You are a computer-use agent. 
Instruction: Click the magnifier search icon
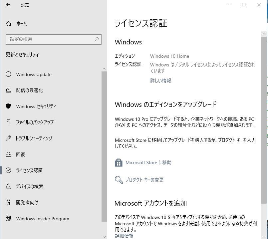pyautogui.click(x=97, y=39)
